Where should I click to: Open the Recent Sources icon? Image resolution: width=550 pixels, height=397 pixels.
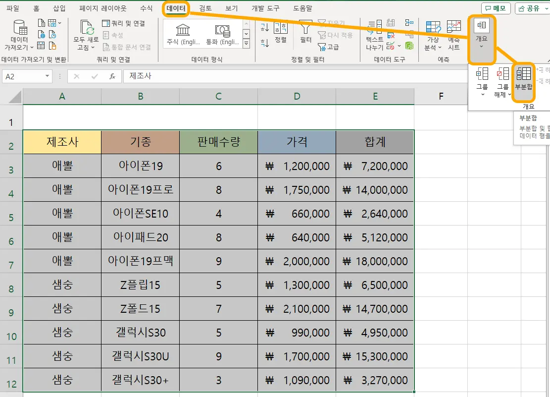pyautogui.click(x=52, y=34)
